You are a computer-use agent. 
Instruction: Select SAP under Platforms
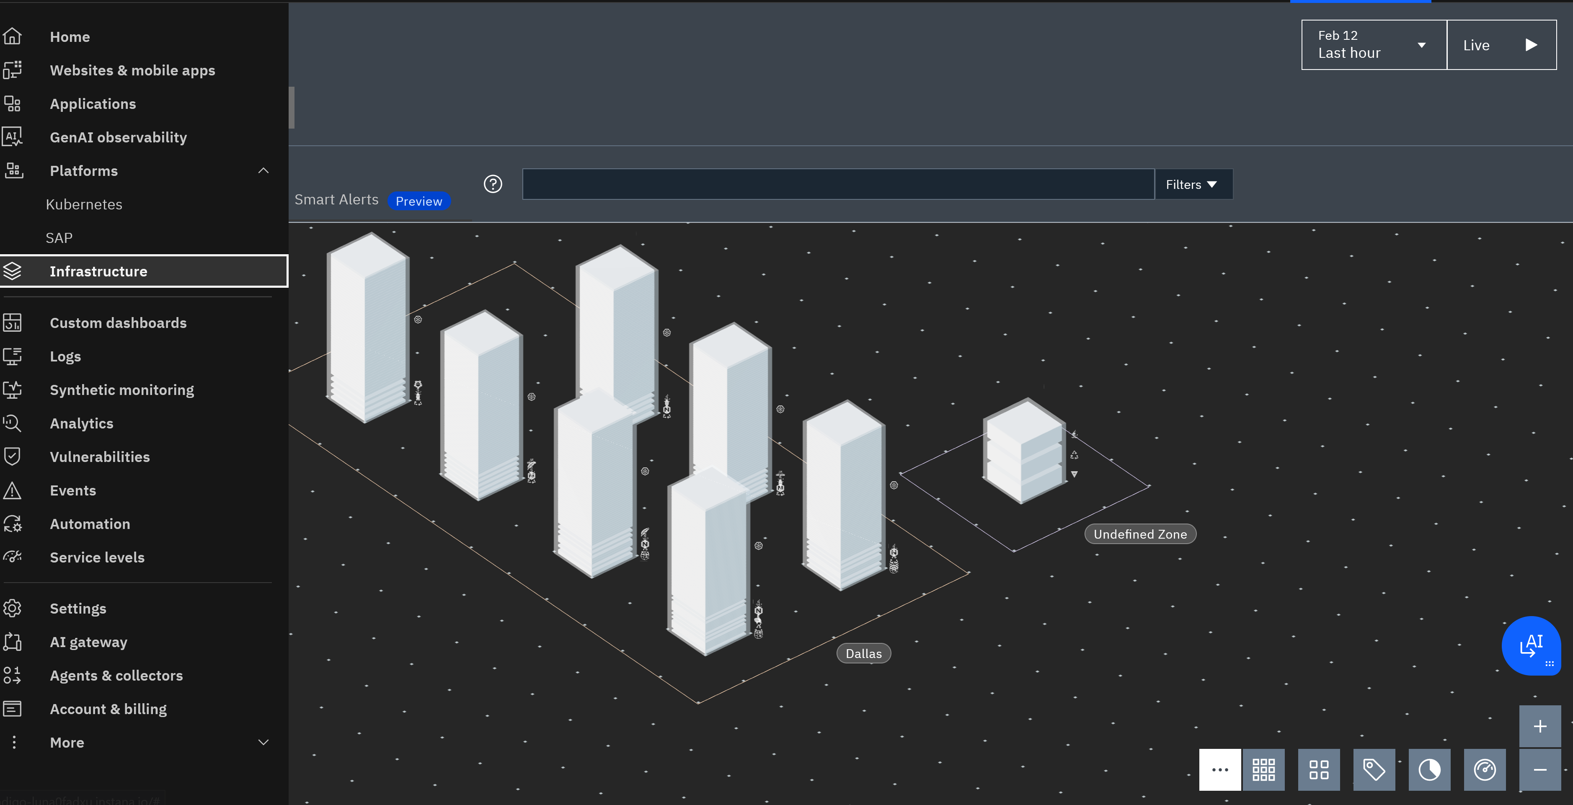click(x=59, y=238)
